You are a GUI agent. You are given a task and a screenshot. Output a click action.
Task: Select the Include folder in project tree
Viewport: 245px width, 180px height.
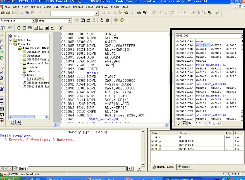click(32, 67)
